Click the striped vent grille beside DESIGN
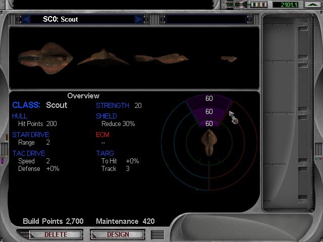This screenshot has width=323, height=242. tap(157, 234)
